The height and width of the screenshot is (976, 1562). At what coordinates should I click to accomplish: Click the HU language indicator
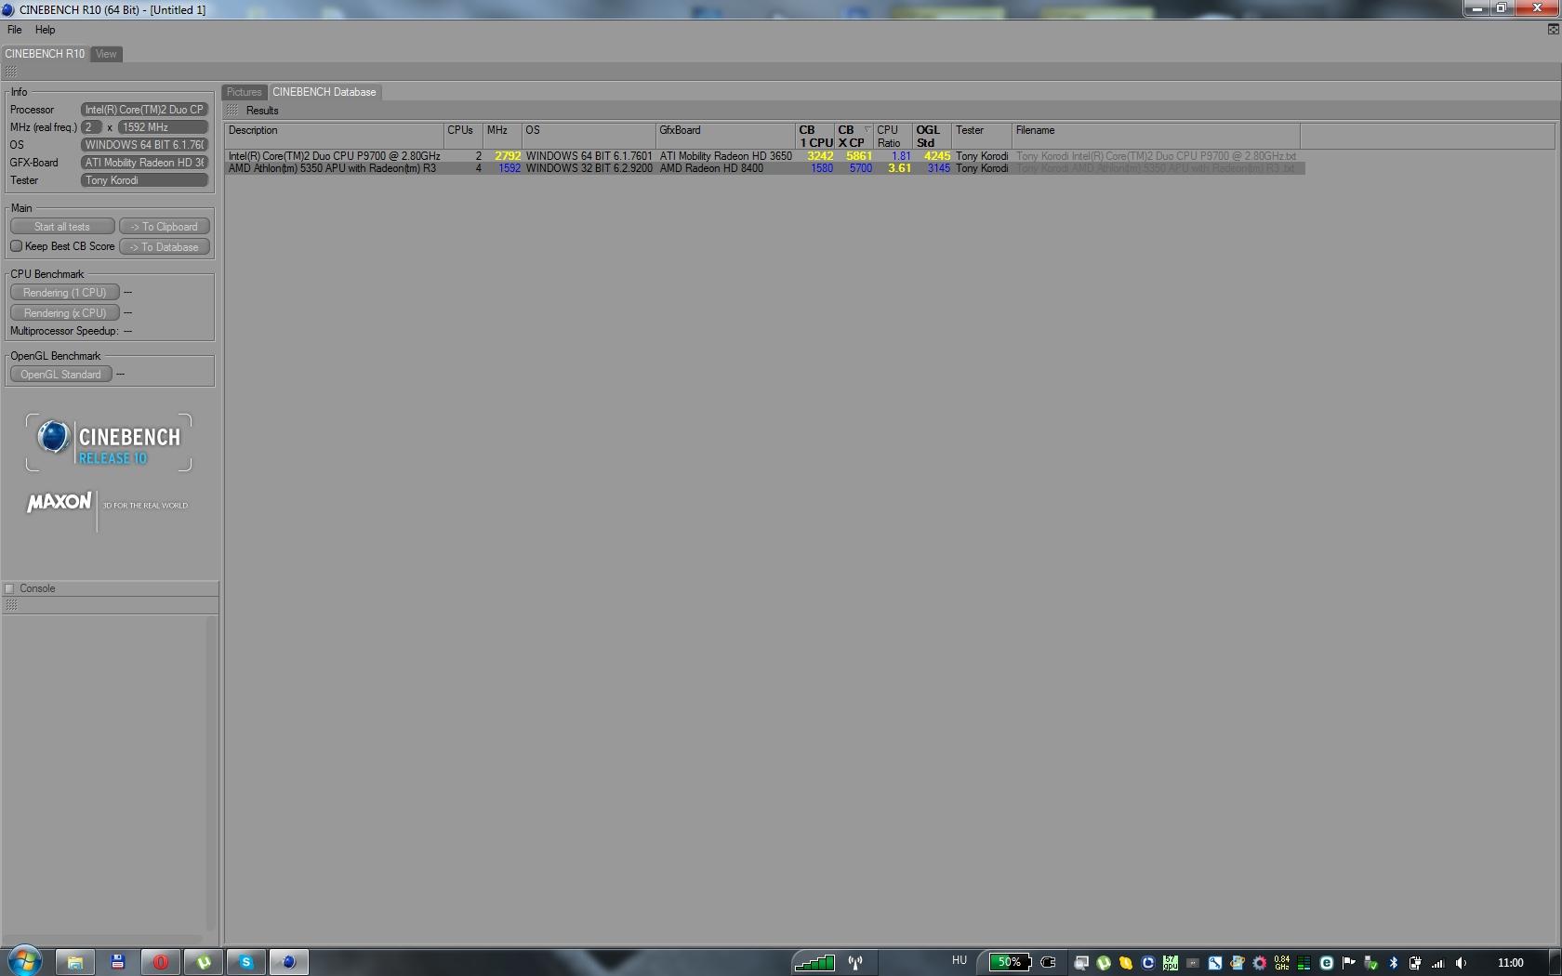click(x=960, y=960)
